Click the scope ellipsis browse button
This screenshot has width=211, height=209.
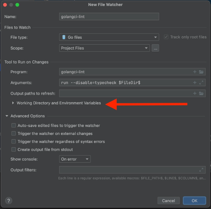[155, 48]
